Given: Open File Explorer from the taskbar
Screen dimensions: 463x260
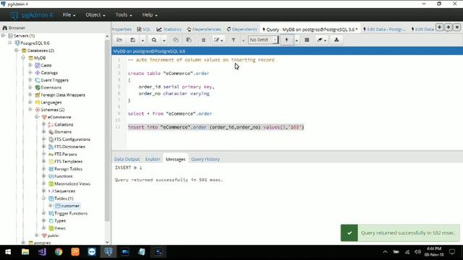Looking at the screenshot, I should pos(25,252).
